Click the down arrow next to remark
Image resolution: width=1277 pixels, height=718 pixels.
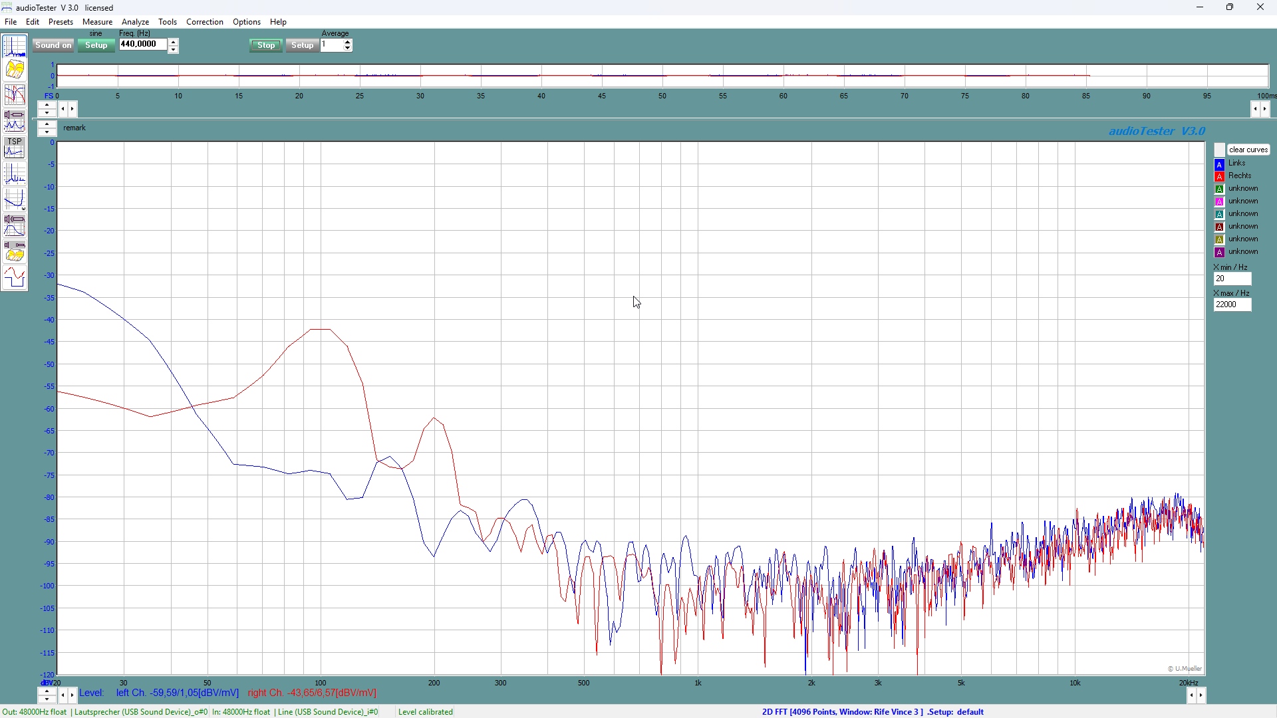(47, 132)
